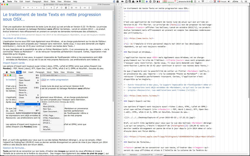The image size is (250, 156).
Task: Click the http://www.texts.io/ URL on line 12
Action: point(141,38)
